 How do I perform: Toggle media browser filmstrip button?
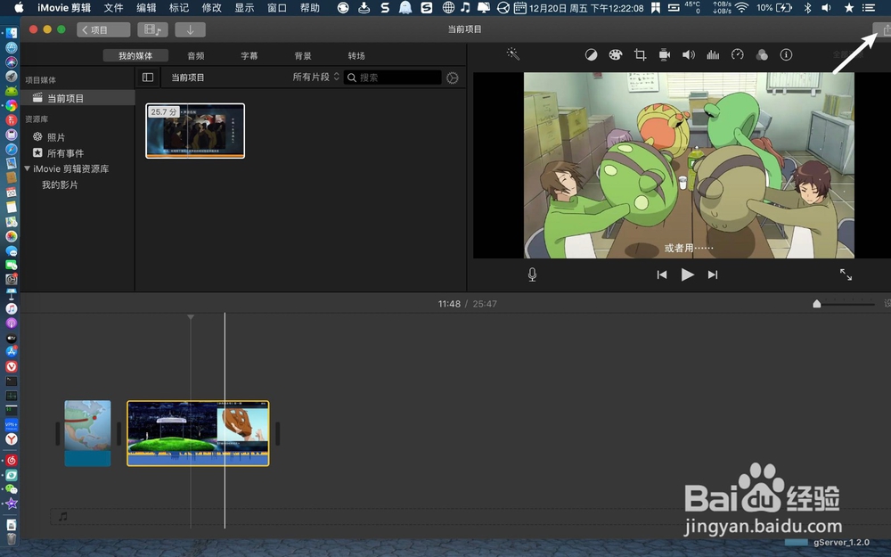152,29
